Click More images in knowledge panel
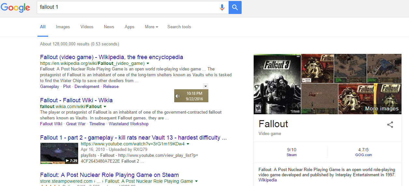 382,109
